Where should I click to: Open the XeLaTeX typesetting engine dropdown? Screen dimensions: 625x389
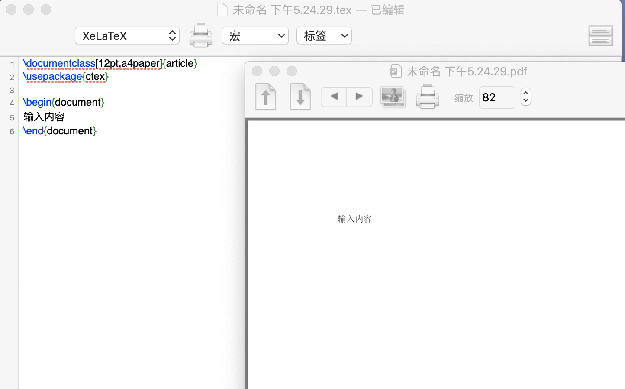click(x=127, y=36)
